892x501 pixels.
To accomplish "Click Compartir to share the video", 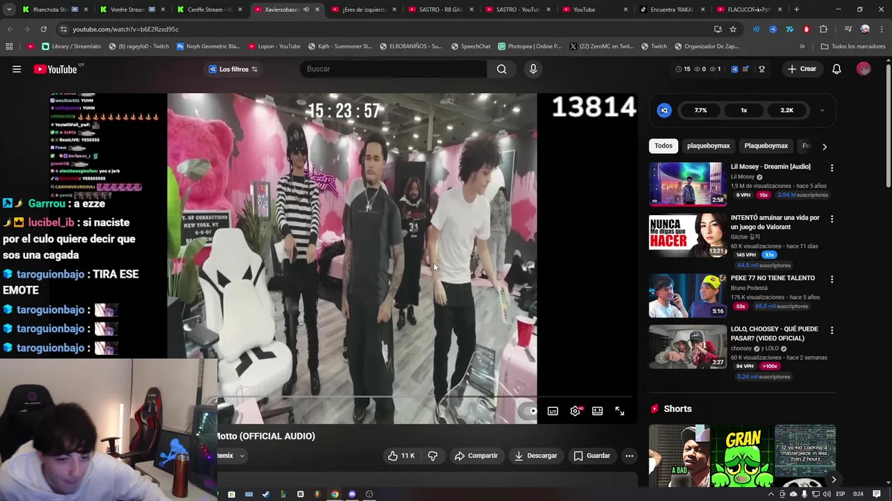I will (x=476, y=456).
